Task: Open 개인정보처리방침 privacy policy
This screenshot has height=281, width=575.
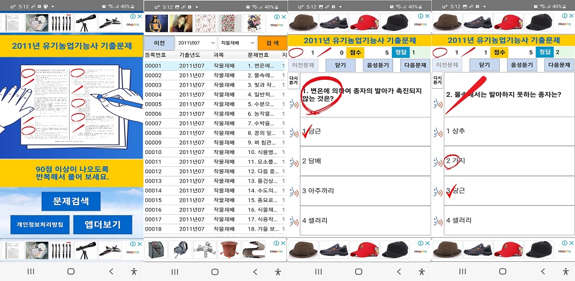Action: pos(39,225)
